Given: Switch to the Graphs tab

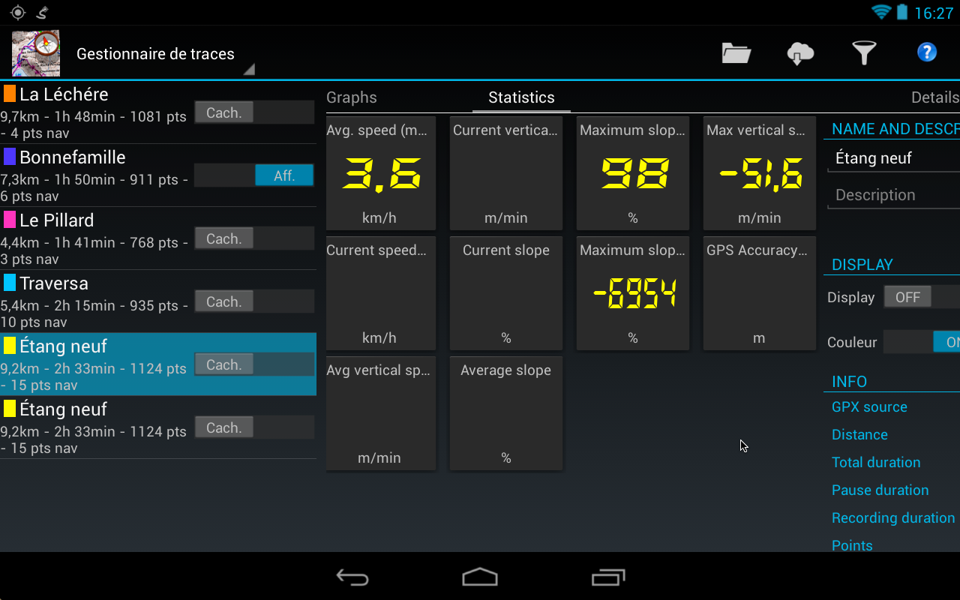Looking at the screenshot, I should (x=352, y=97).
